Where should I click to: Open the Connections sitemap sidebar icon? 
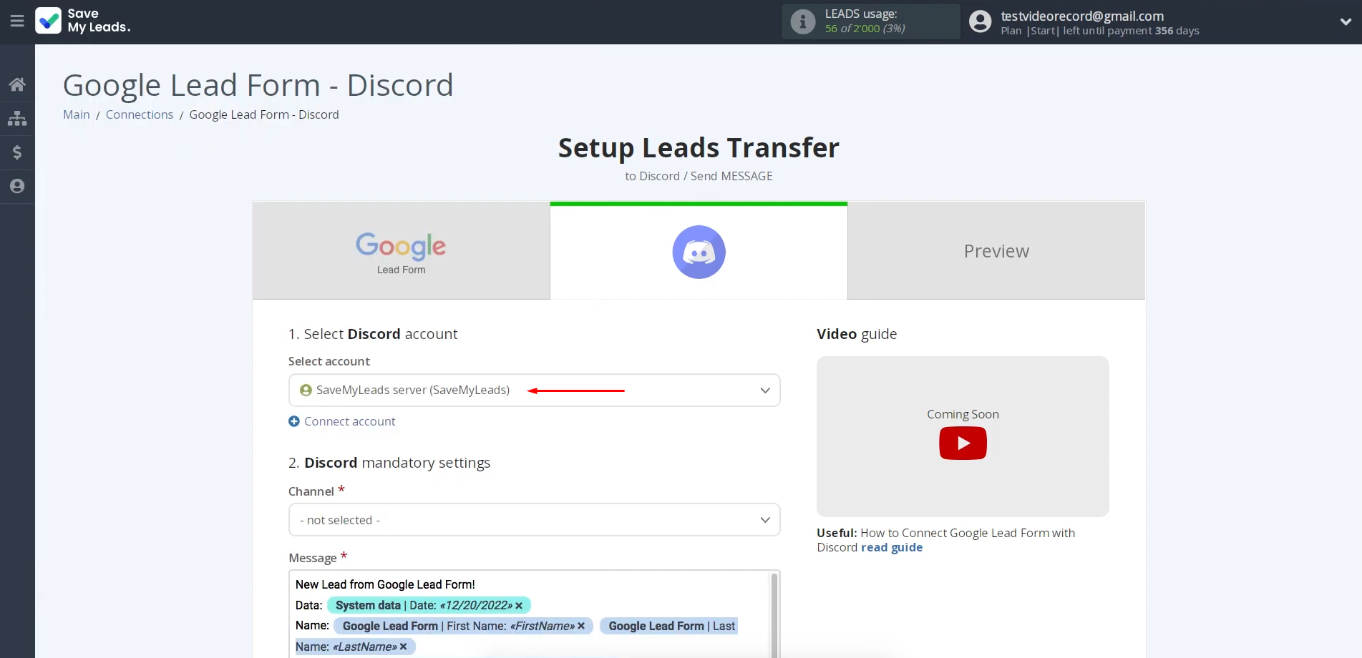tap(17, 119)
